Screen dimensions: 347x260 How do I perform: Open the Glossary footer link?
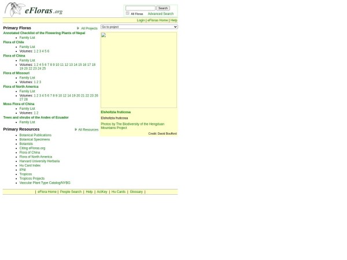pyautogui.click(x=136, y=192)
